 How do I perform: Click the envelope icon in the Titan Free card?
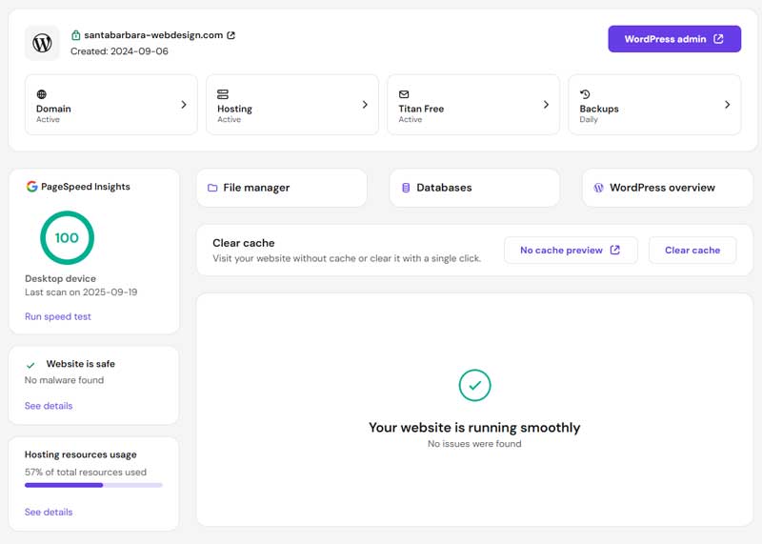(x=404, y=94)
